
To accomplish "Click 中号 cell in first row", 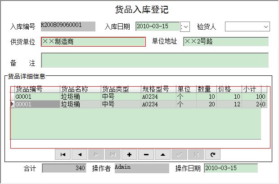I will click(121, 96).
